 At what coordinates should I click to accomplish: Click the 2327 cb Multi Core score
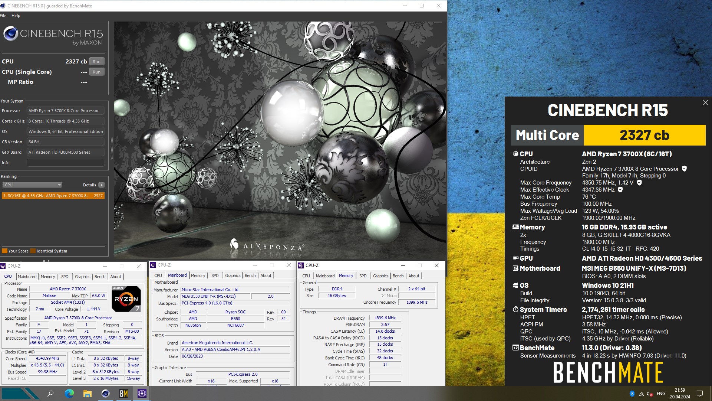click(x=645, y=135)
